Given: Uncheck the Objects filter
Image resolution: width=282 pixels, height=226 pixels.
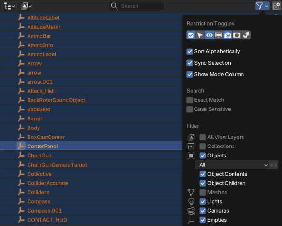Looking at the screenshot, I should coord(203,156).
